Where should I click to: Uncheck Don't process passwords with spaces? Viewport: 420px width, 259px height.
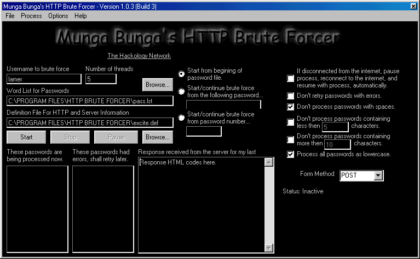pos(290,107)
